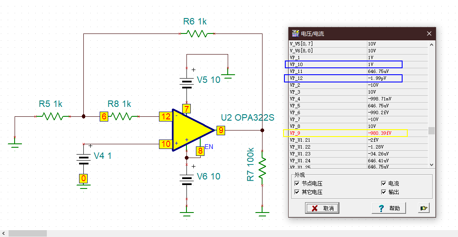Screen dimensions: 458x237
Task: Select the VP_U1.24 row
Action: coord(359,161)
